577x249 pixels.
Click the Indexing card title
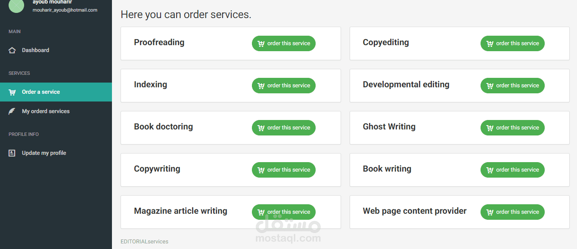tap(150, 85)
